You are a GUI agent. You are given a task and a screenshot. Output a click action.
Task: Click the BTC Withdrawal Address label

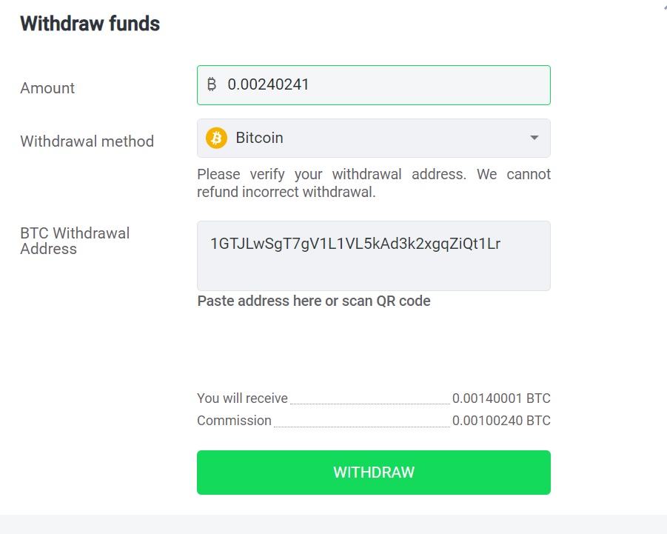coord(75,241)
